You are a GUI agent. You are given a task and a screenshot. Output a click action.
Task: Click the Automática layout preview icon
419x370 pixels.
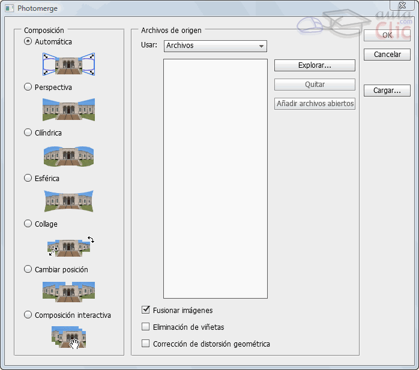click(x=69, y=64)
